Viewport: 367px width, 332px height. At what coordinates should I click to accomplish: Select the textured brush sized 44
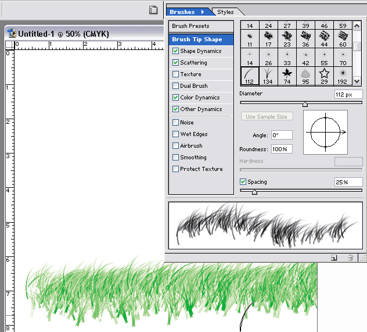pos(324,39)
